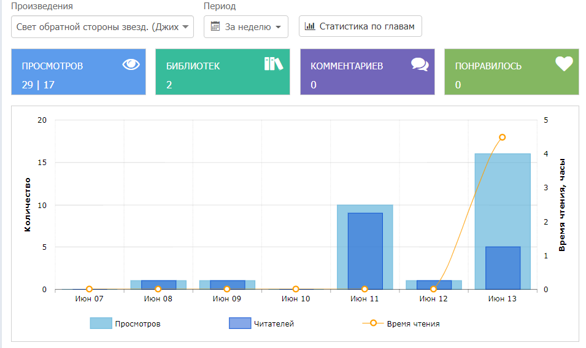Image resolution: width=586 pixels, height=348 pixels.
Task: Toggle Время чтения series in legend
Action: point(412,323)
